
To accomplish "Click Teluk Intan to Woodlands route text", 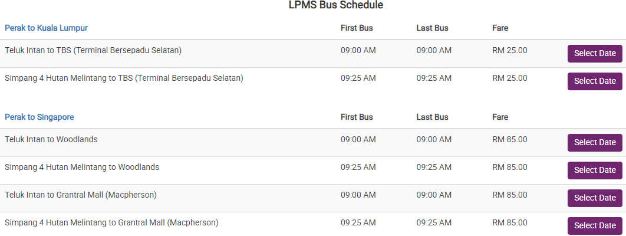I will [51, 139].
